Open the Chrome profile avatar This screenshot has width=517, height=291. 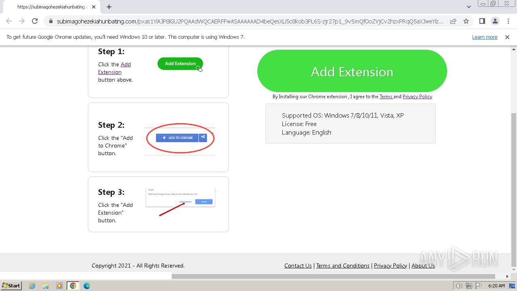(x=495, y=21)
